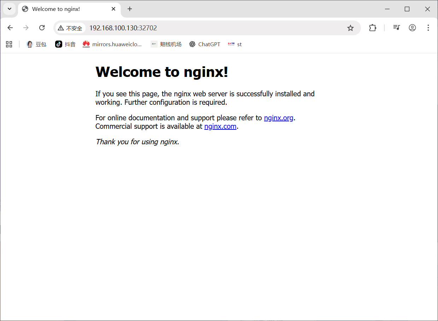Bookmark this page with the star icon

click(350, 28)
